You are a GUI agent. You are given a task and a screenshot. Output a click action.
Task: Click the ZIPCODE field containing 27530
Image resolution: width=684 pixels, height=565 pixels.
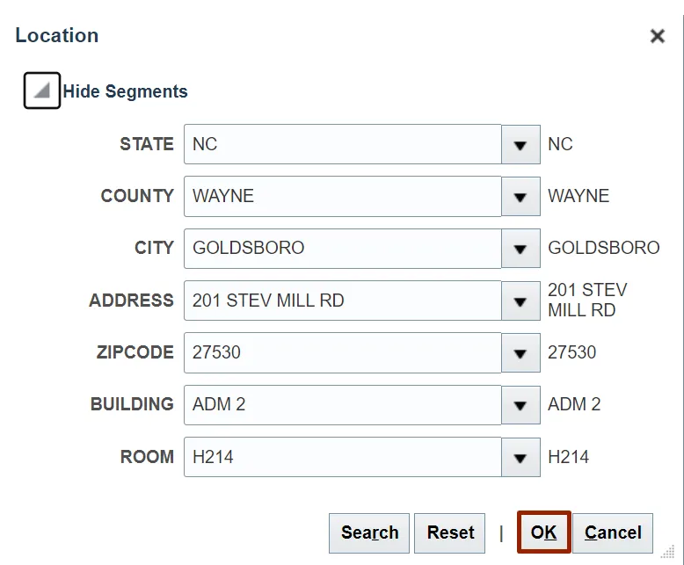(342, 352)
